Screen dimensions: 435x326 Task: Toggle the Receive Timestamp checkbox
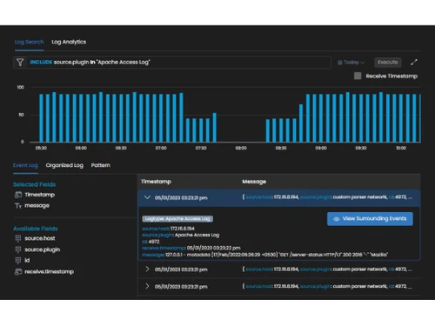358,76
